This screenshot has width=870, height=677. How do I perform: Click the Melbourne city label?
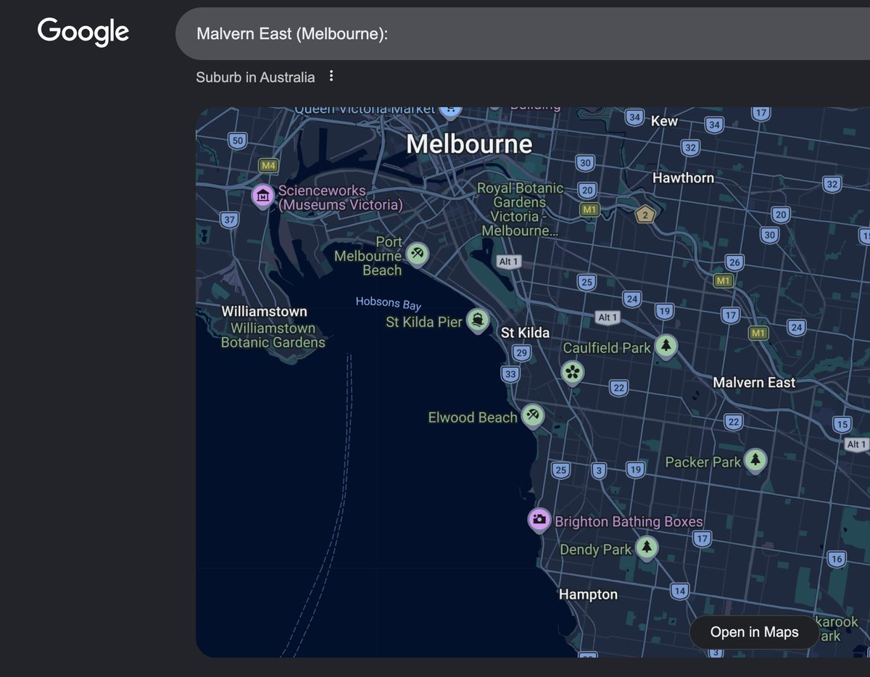coord(469,144)
